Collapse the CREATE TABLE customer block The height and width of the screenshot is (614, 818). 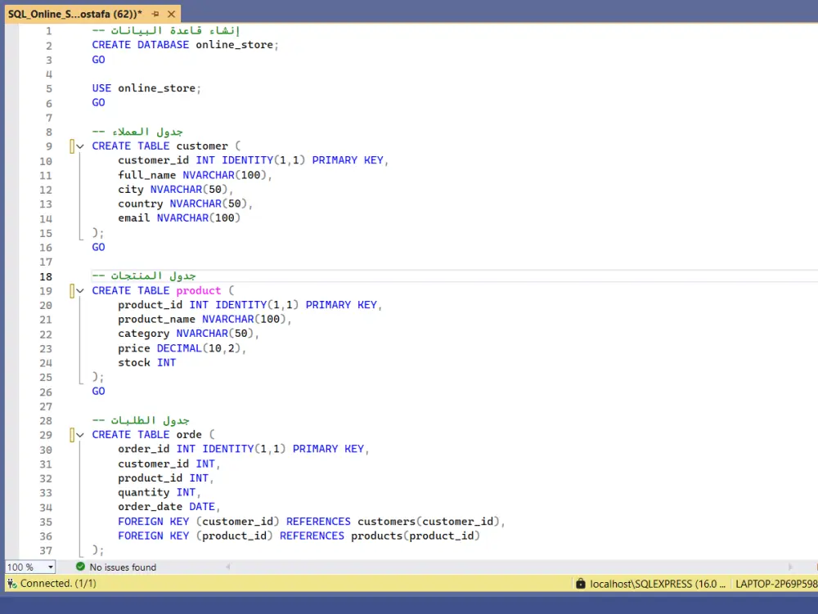(80, 146)
